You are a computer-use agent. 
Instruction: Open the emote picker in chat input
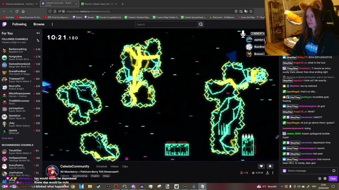(334, 171)
